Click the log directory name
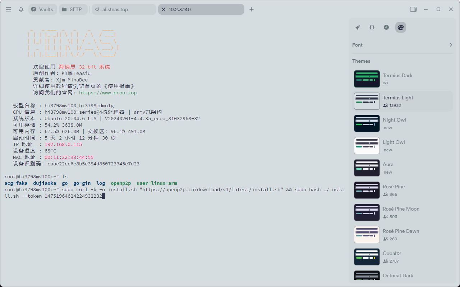Screen dimensions: 460x287 (x=101, y=183)
